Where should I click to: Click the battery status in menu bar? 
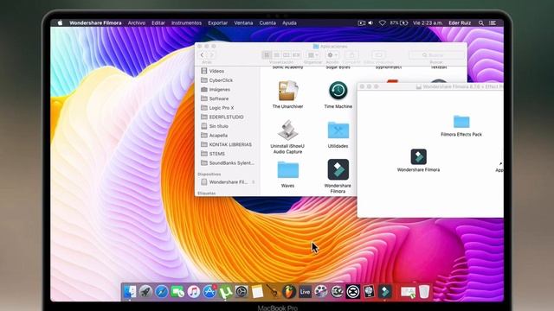(399, 23)
